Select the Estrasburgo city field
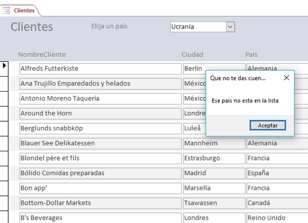The image size is (308, 223). click(x=214, y=159)
